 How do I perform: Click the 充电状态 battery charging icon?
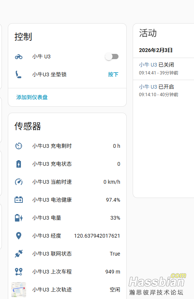click(19, 164)
